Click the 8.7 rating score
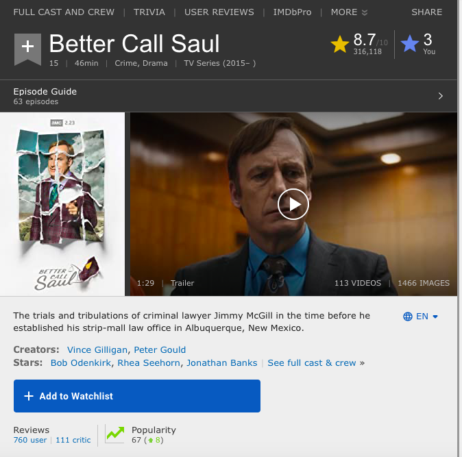This screenshot has height=457, width=462. click(365, 40)
